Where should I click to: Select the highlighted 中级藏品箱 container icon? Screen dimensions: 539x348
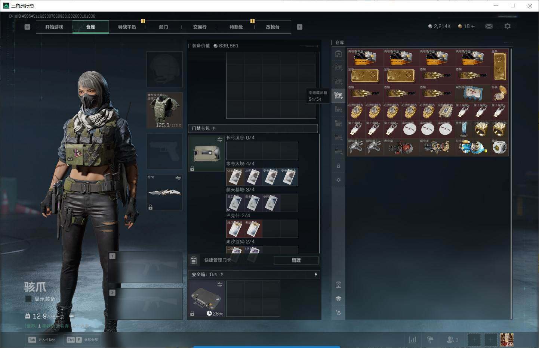pyautogui.click(x=339, y=96)
